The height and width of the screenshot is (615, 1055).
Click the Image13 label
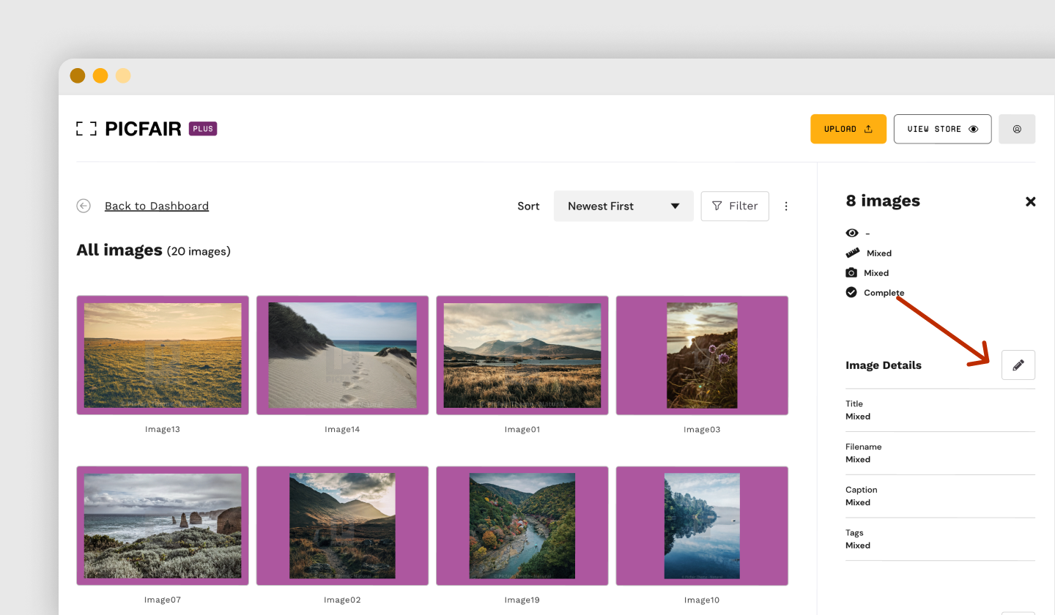click(x=163, y=429)
